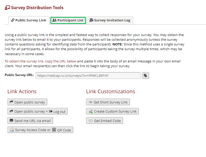The height and width of the screenshot is (157, 206).
Task: Click the chain link icon on Public Survey Link tab
Action: click(x=13, y=20)
